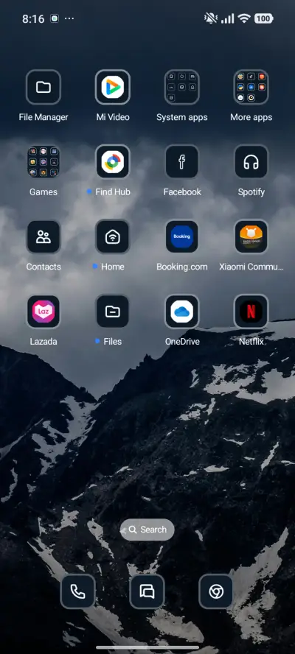Launch the Lazada shopping app

(44, 312)
